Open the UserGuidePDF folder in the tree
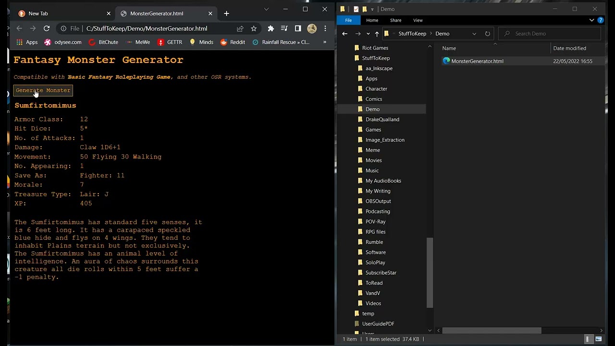 (x=378, y=324)
